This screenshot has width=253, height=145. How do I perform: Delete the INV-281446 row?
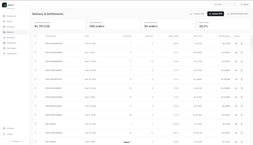click(x=242, y=142)
